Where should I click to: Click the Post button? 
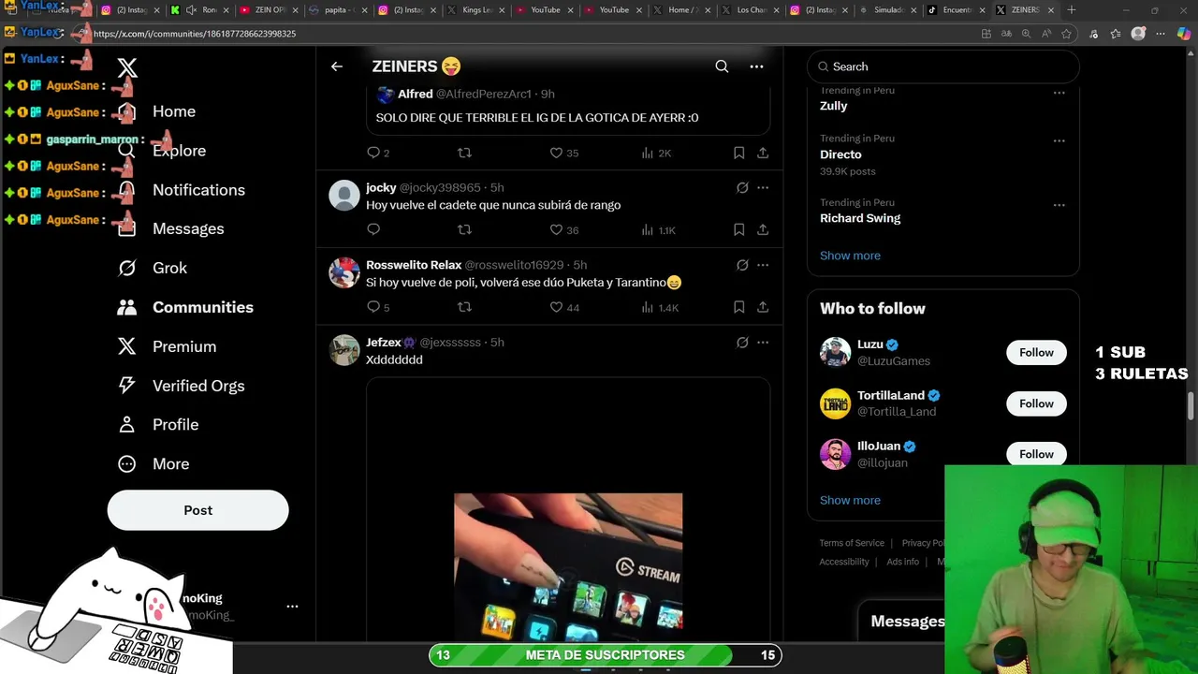tap(197, 510)
